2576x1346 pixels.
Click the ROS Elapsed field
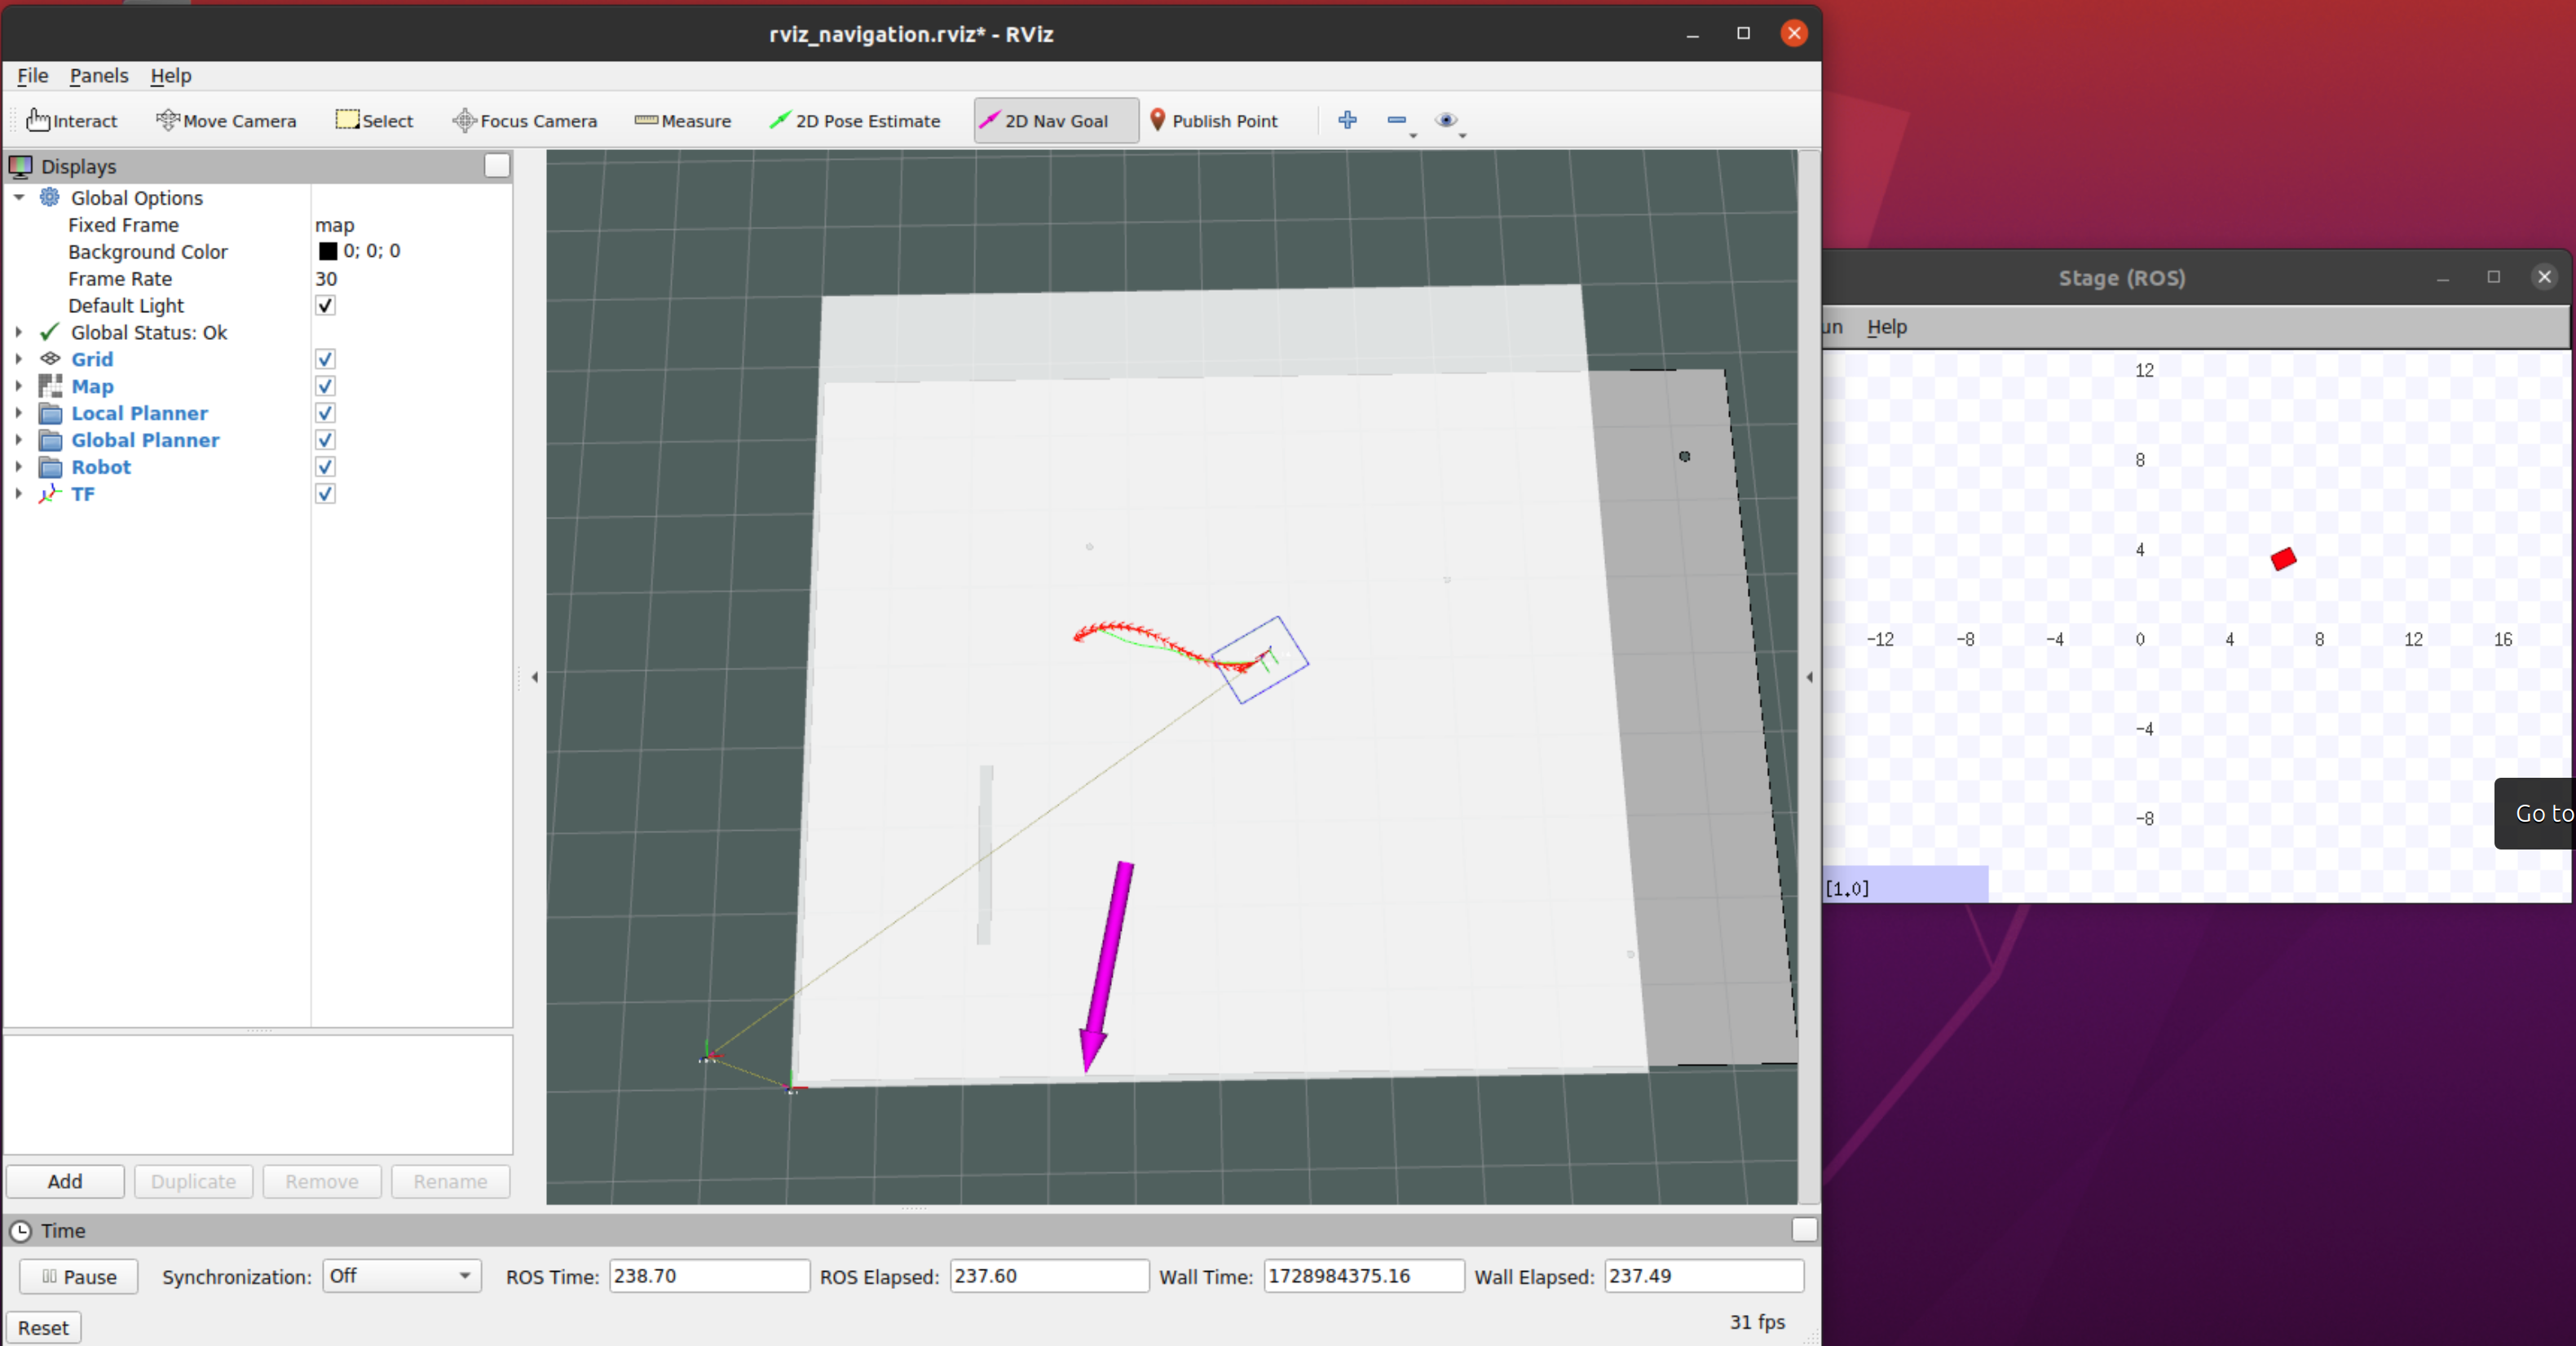click(x=1049, y=1276)
